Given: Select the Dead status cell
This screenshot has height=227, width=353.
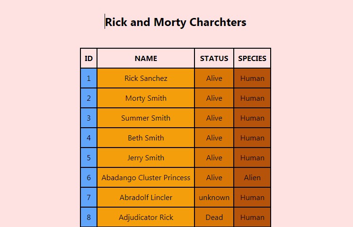Looking at the screenshot, I should tap(214, 218).
